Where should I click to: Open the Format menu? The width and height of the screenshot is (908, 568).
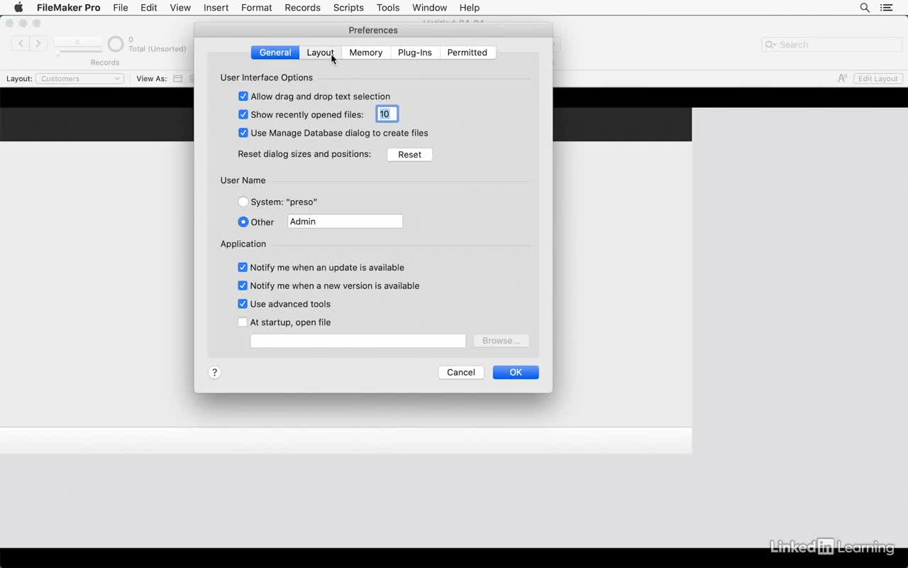(257, 8)
